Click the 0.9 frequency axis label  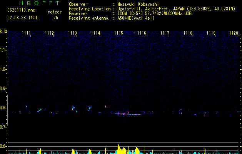click(3, 89)
